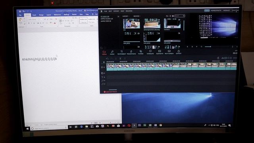This screenshot has width=254, height=143.
Task: Click the Format Painter icon under Paste
Action: pos(25,24)
